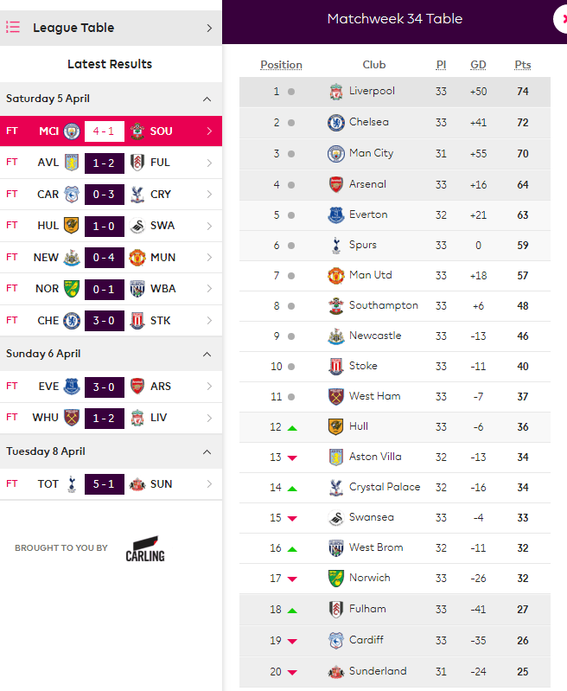Click the Spurs crest in the table
This screenshot has height=691, width=567.
pos(336,246)
